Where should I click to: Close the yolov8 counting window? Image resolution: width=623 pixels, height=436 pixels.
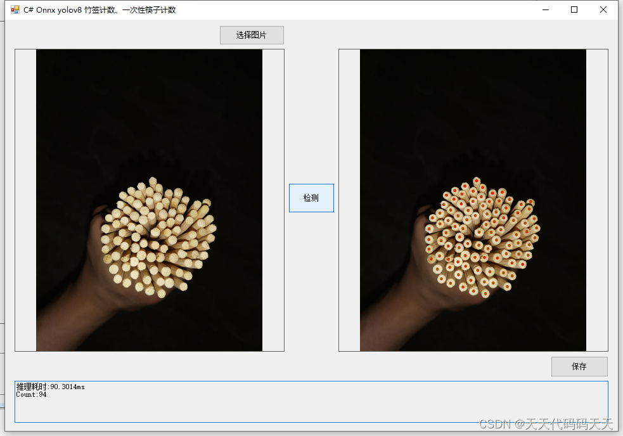coord(603,10)
